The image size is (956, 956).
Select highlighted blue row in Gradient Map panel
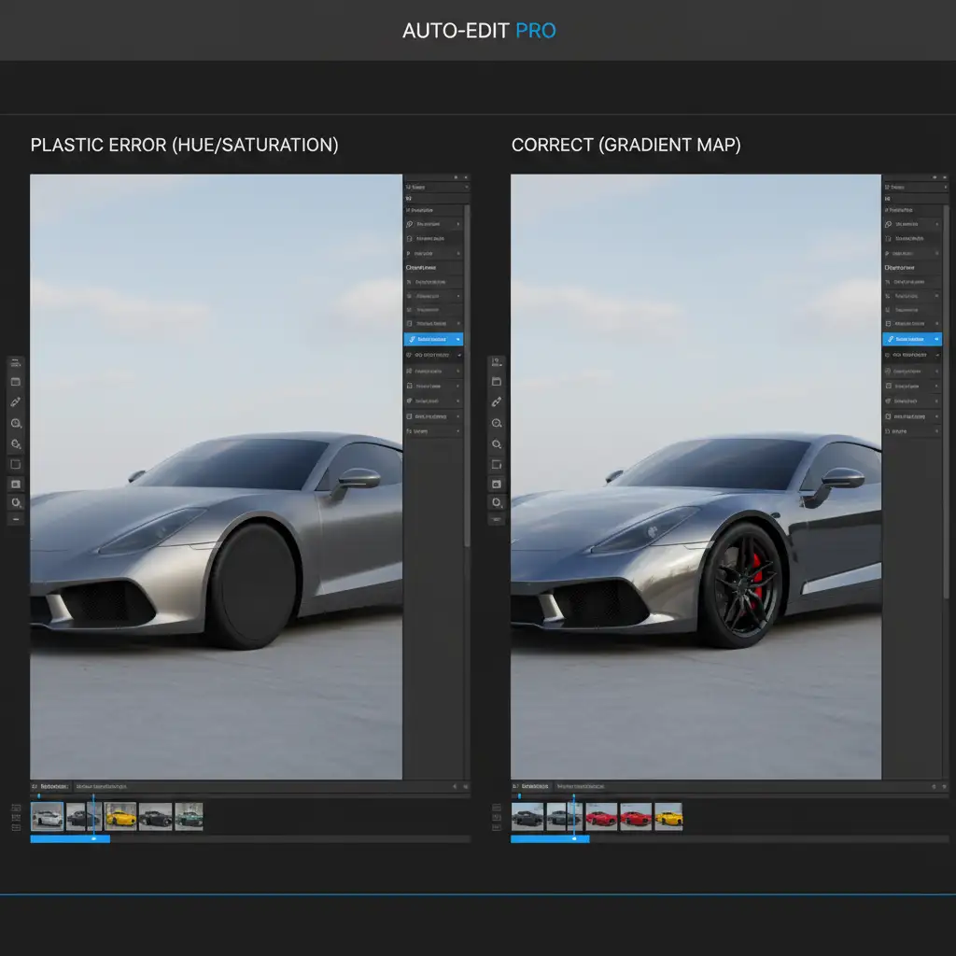tap(911, 339)
